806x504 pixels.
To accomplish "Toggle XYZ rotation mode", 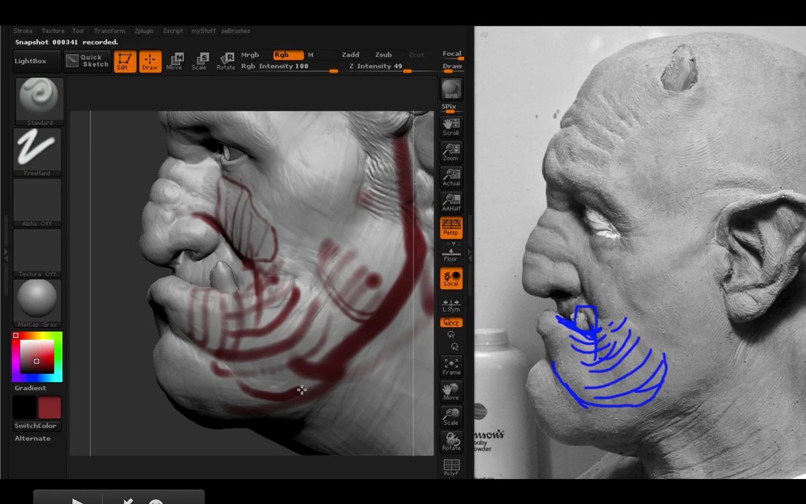I will point(451,323).
